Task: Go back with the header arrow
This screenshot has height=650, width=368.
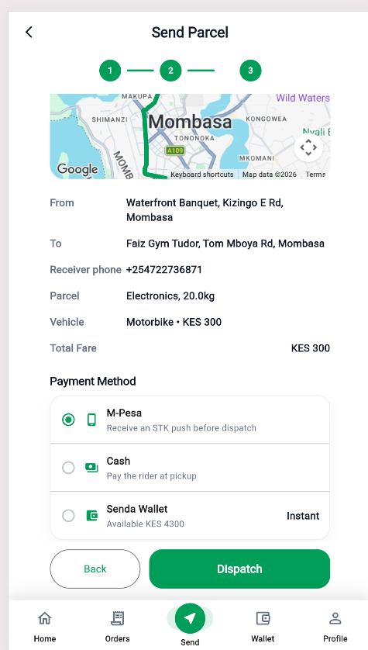Action: point(29,32)
